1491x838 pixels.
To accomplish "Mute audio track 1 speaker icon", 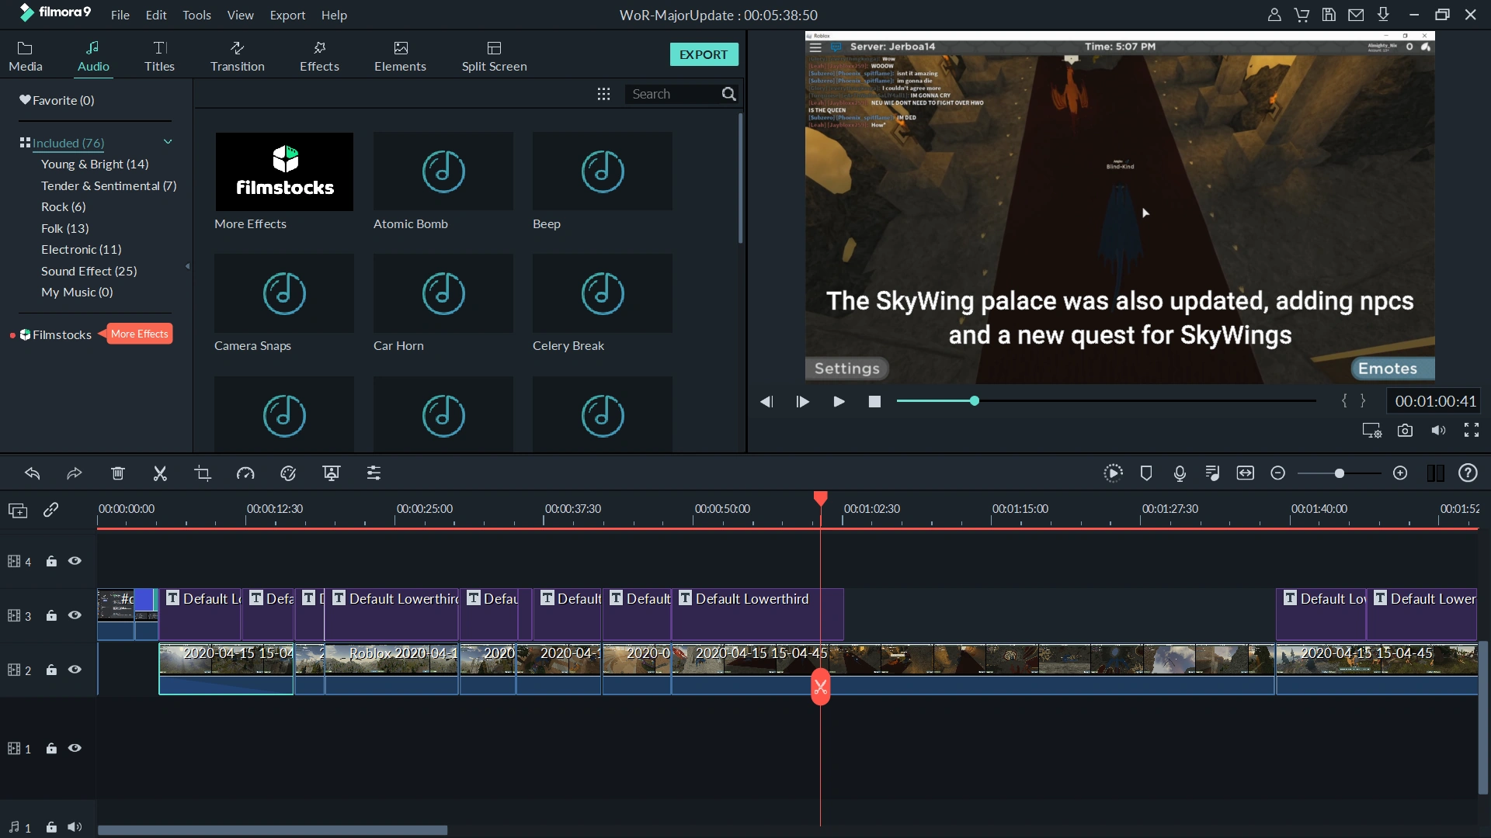I will click(75, 827).
